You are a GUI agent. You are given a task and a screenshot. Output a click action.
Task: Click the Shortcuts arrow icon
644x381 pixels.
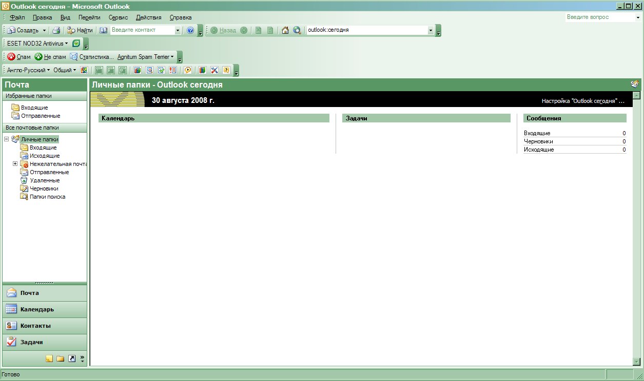tap(72, 358)
